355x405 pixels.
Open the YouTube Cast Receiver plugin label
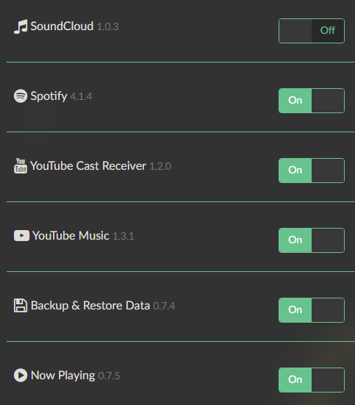tap(88, 166)
